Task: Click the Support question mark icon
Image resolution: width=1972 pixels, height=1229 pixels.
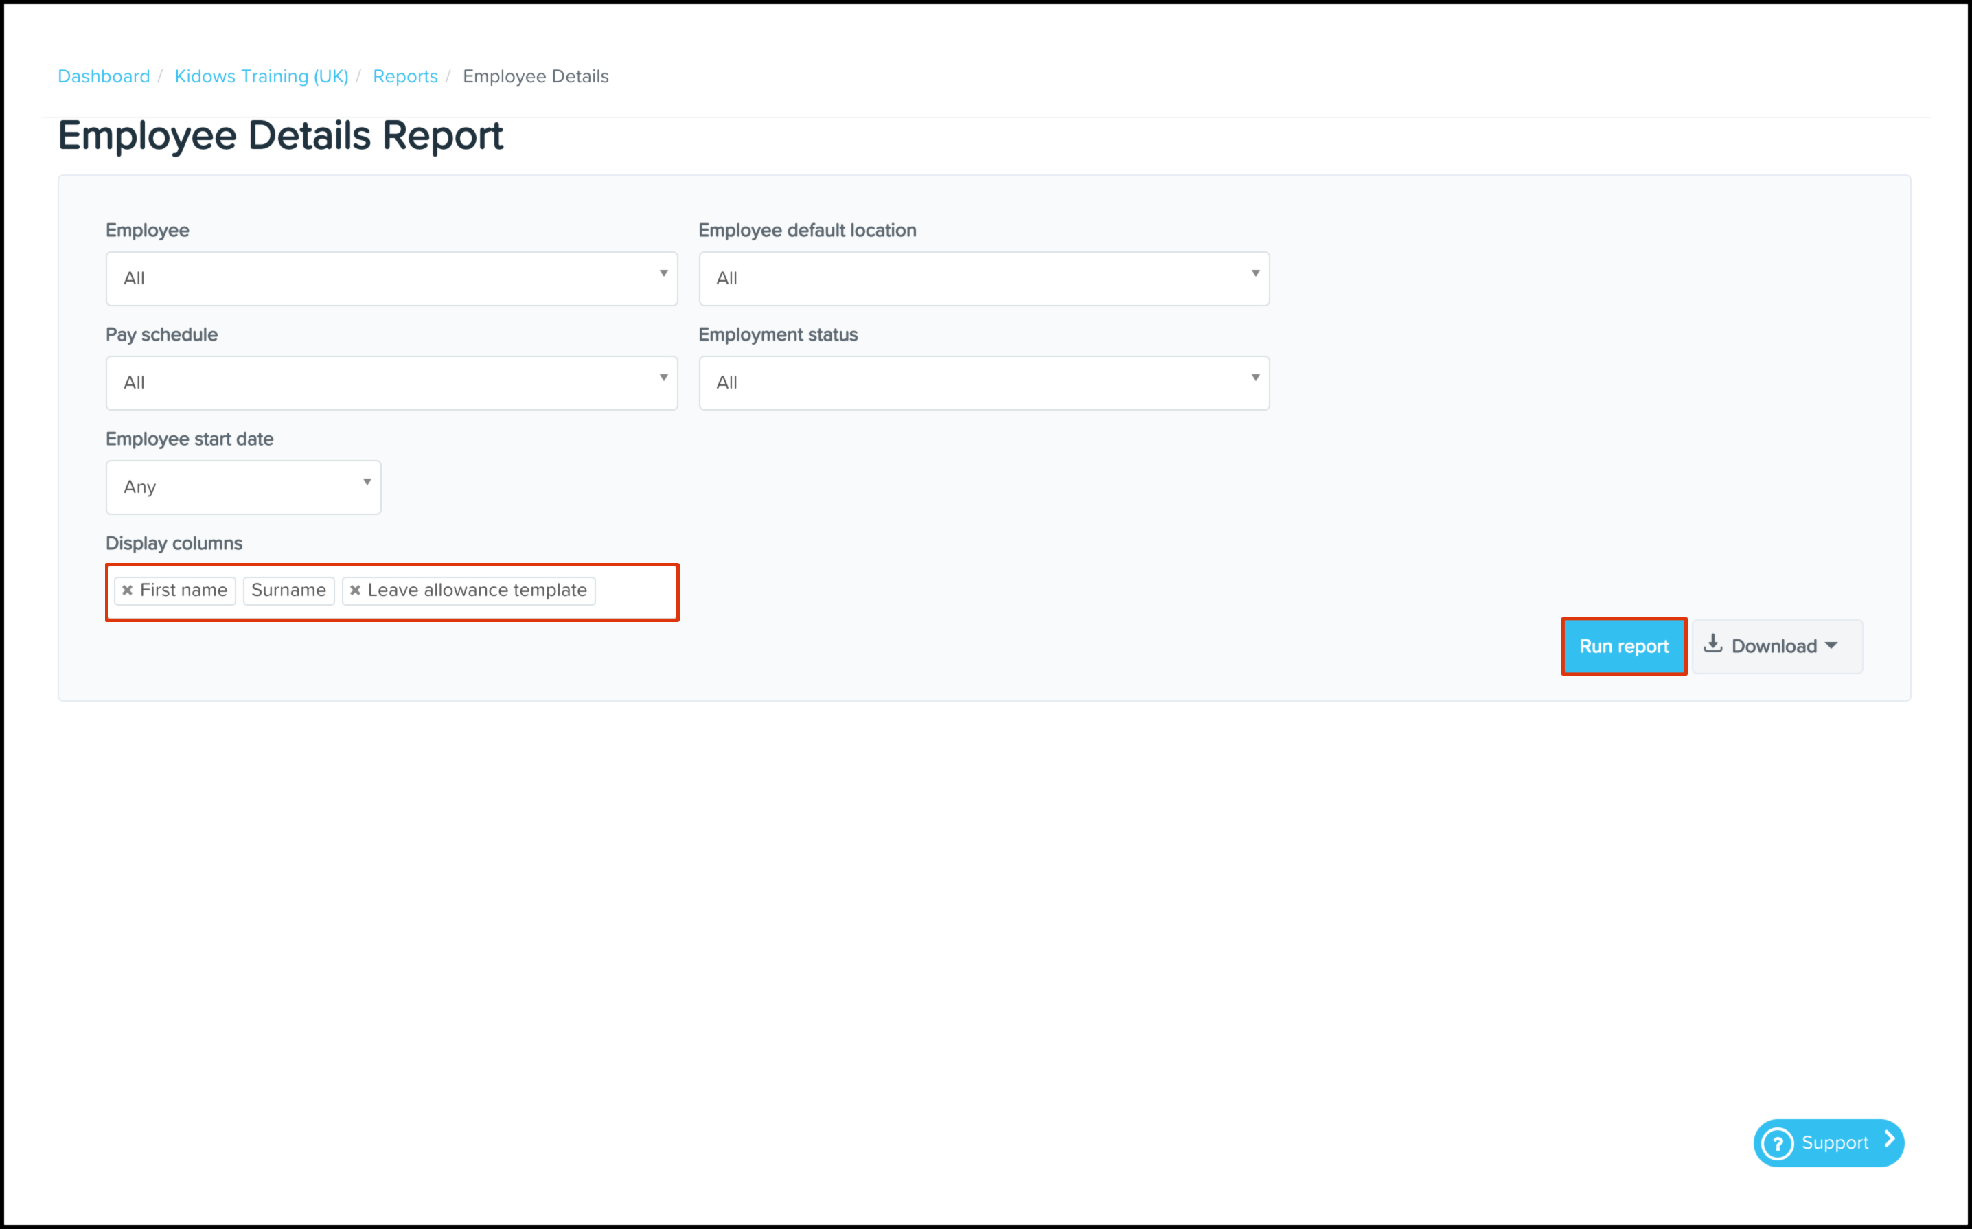Action: click(1777, 1144)
